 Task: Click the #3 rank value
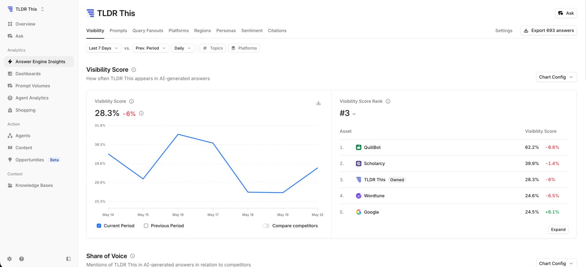coord(345,113)
